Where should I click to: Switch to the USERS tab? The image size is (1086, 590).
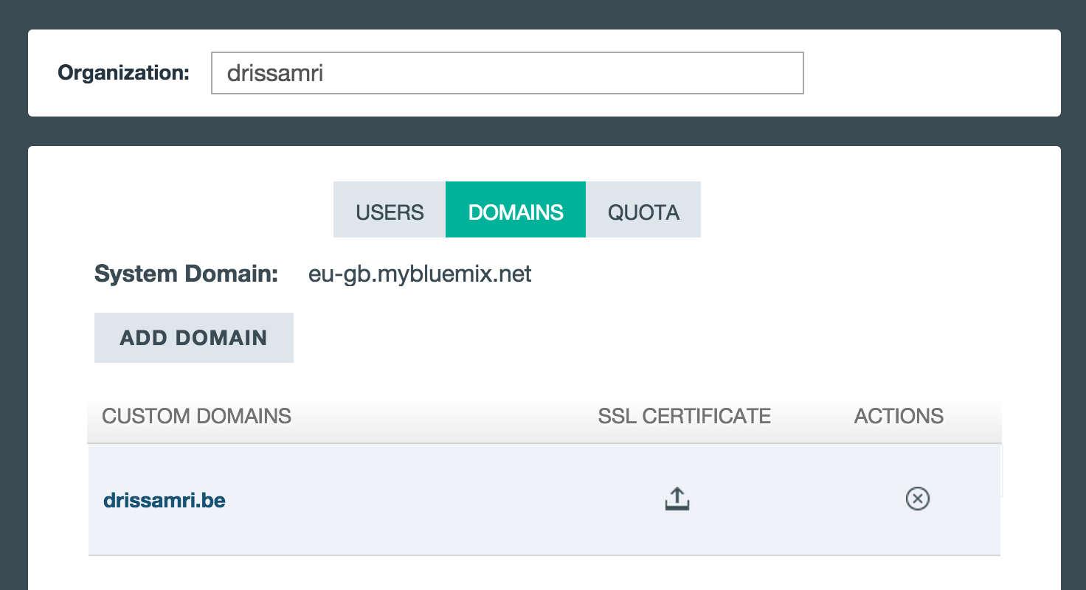coord(390,209)
